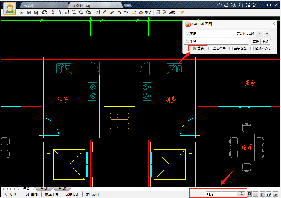Click the undo arrow icon

tap(118, 12)
